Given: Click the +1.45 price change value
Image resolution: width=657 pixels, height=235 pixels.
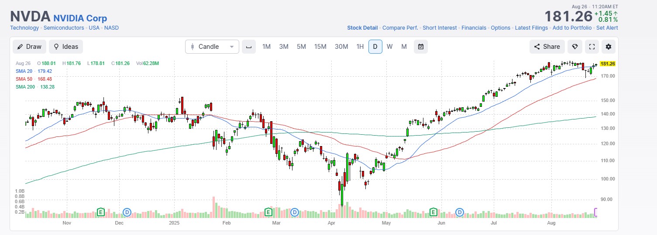Looking at the screenshot, I should pyautogui.click(x=606, y=13).
